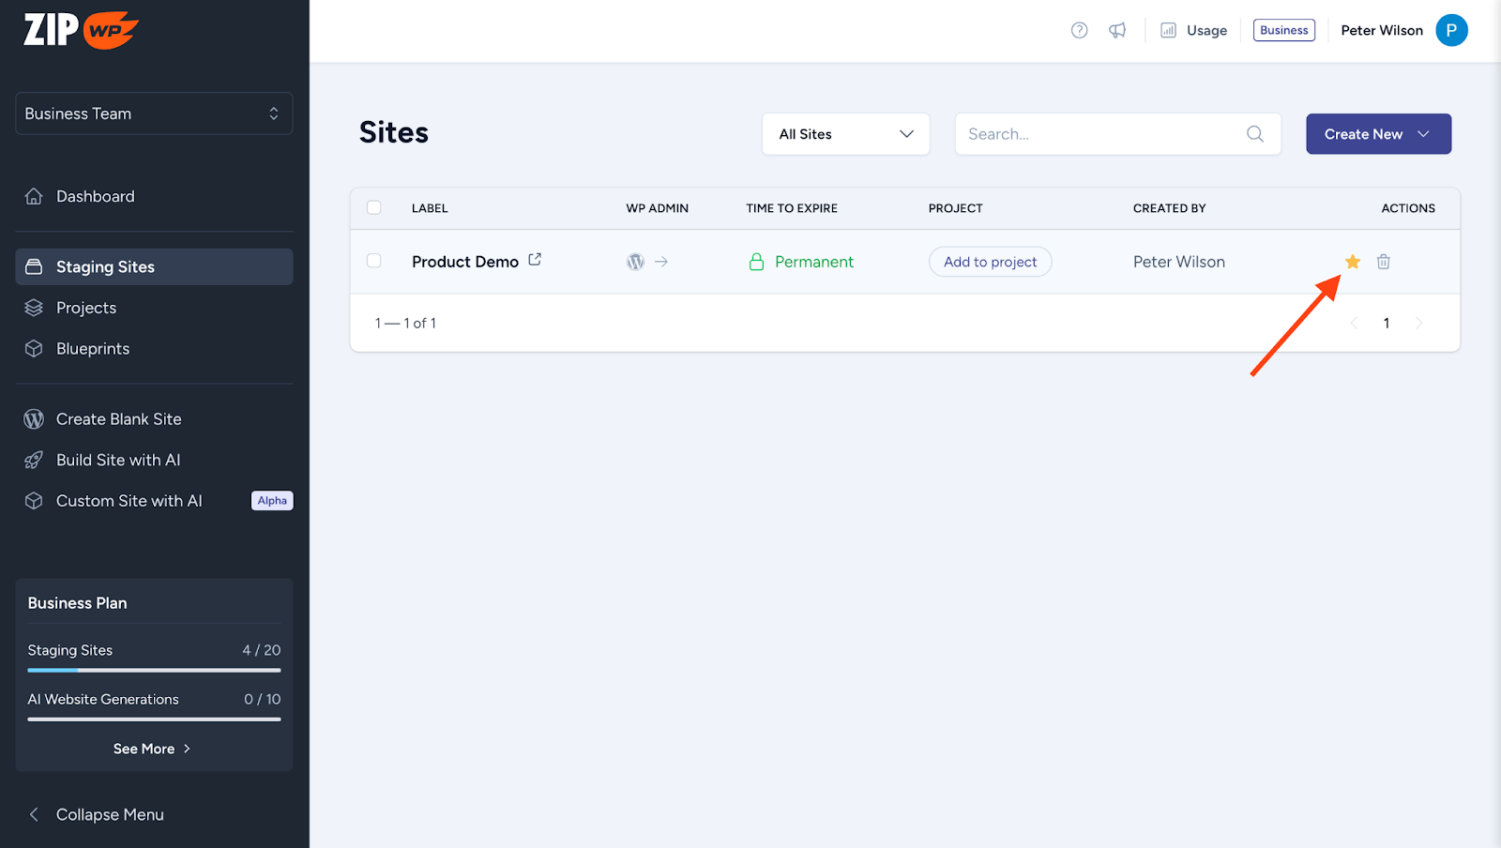Select the checkbox for Product Demo row

coord(374,261)
